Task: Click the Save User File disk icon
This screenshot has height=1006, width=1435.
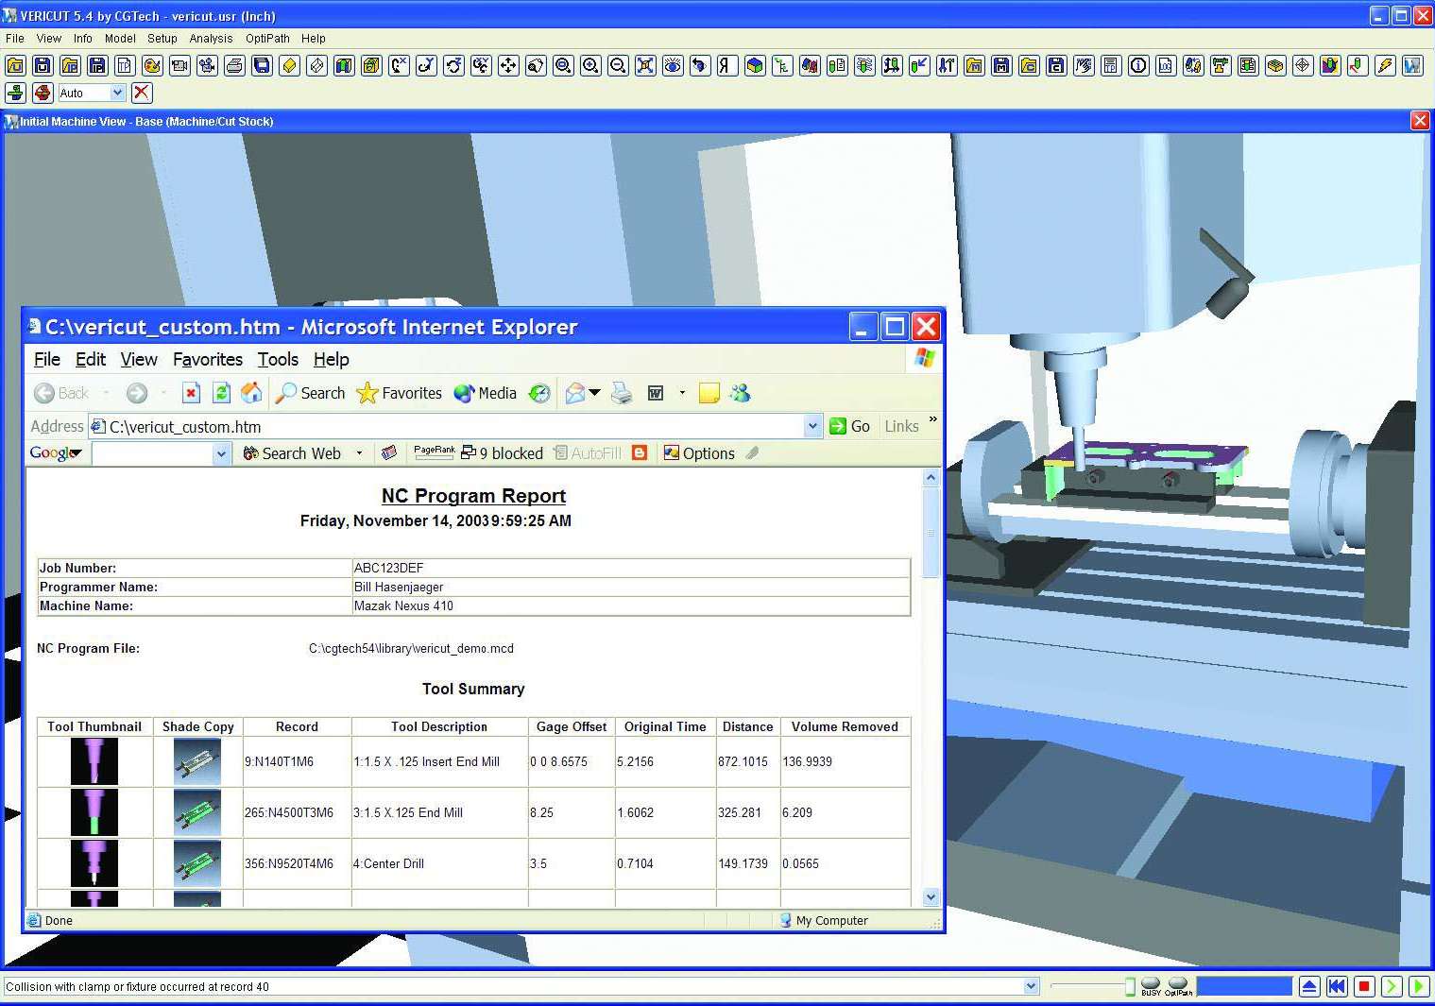Action: tap(43, 65)
